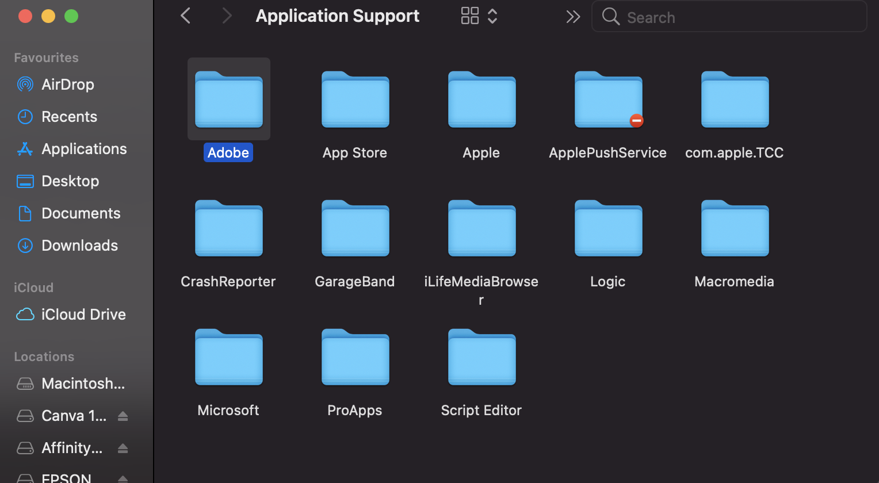Go back with the left chevron
The image size is (879, 483).
[185, 16]
